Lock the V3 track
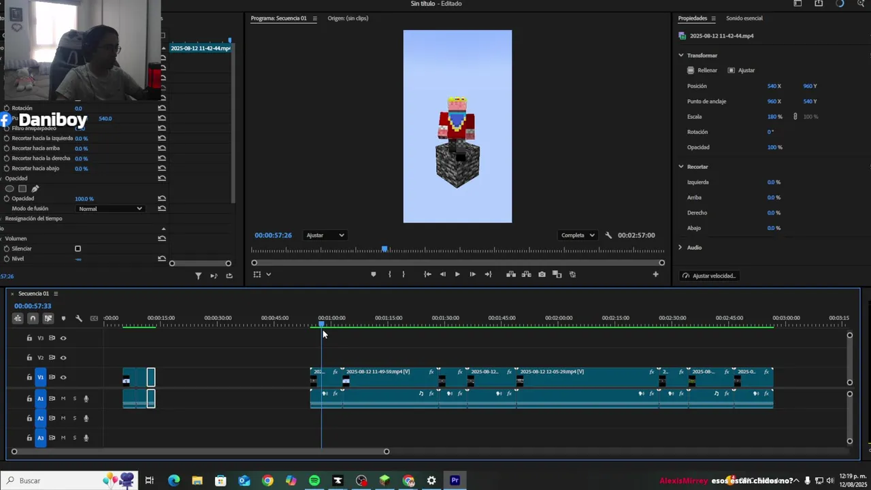871x490 pixels. pyautogui.click(x=29, y=338)
